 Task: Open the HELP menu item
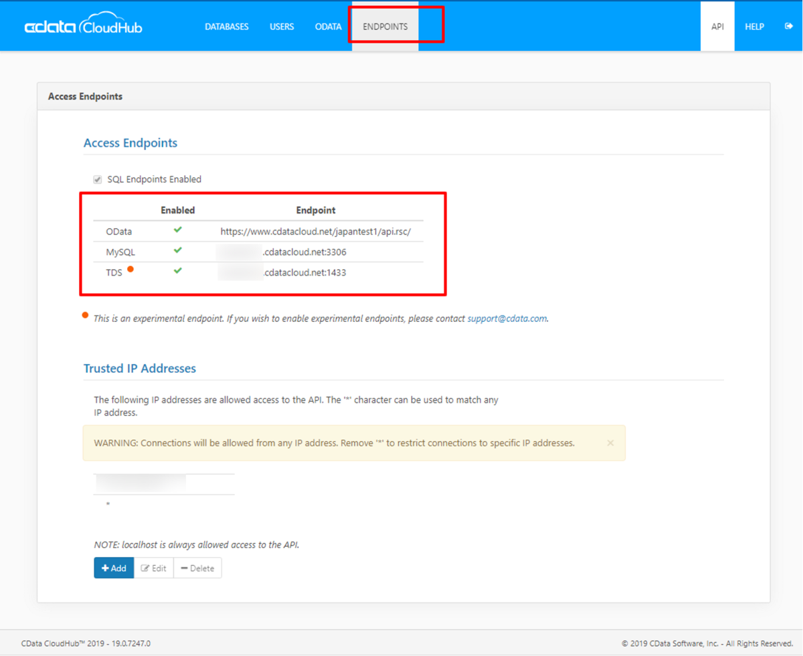click(x=755, y=27)
